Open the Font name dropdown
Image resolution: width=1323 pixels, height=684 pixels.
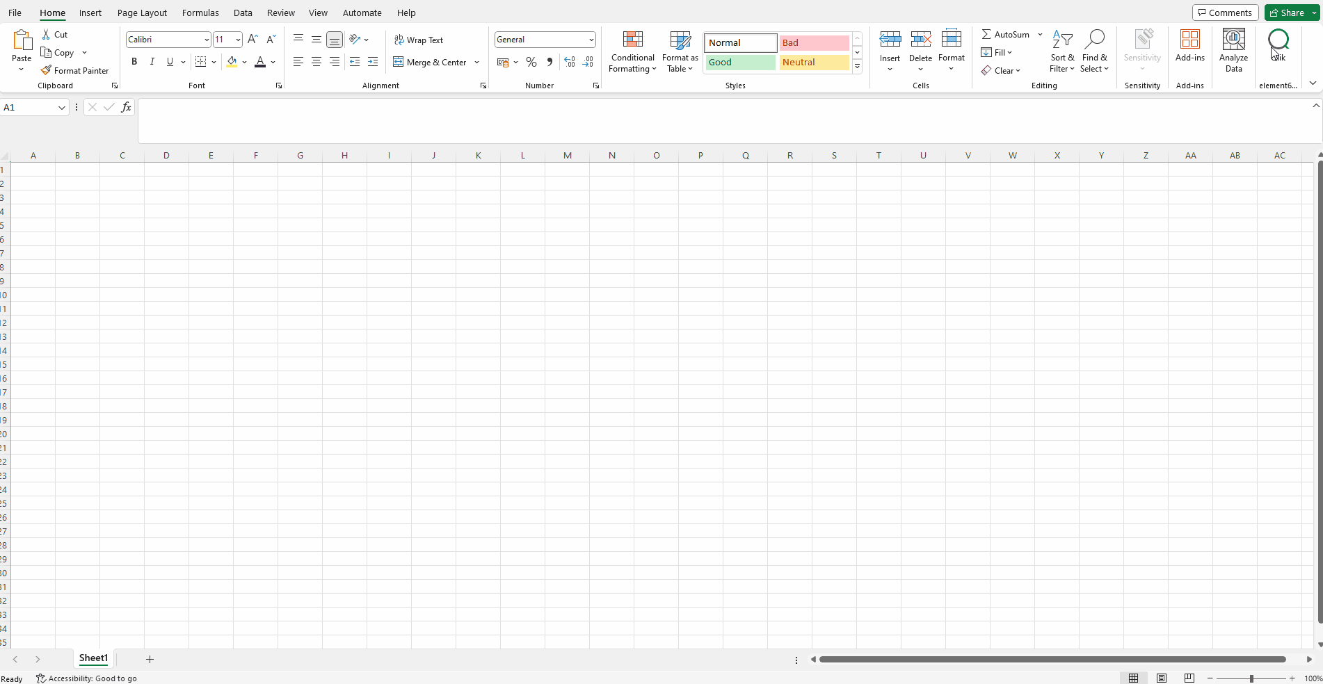click(167, 39)
